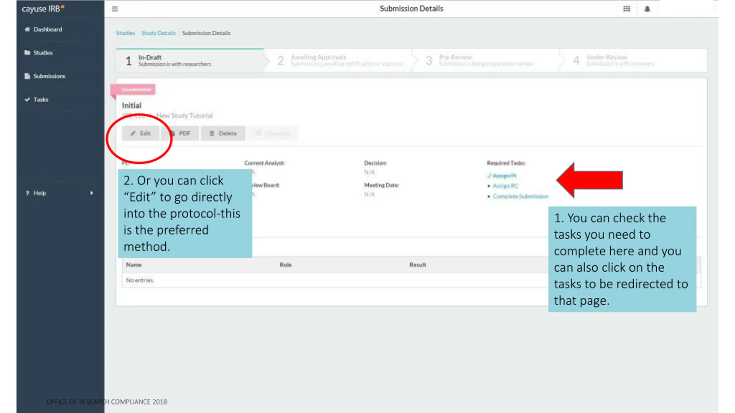Click the Edit button
This screenshot has width=735, height=413.
[x=140, y=133]
